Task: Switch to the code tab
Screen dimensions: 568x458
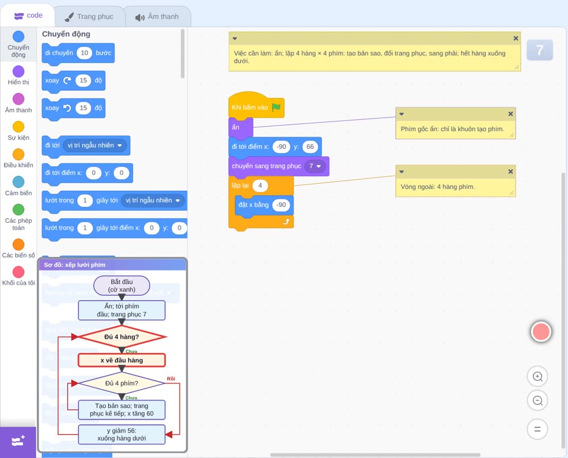Action: pyautogui.click(x=28, y=15)
